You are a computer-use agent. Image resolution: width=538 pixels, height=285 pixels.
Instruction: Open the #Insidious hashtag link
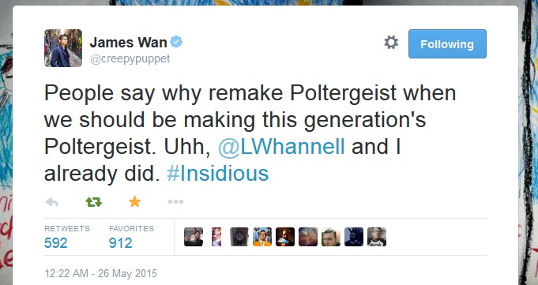[x=217, y=174]
